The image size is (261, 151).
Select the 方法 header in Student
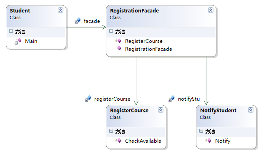20,32
